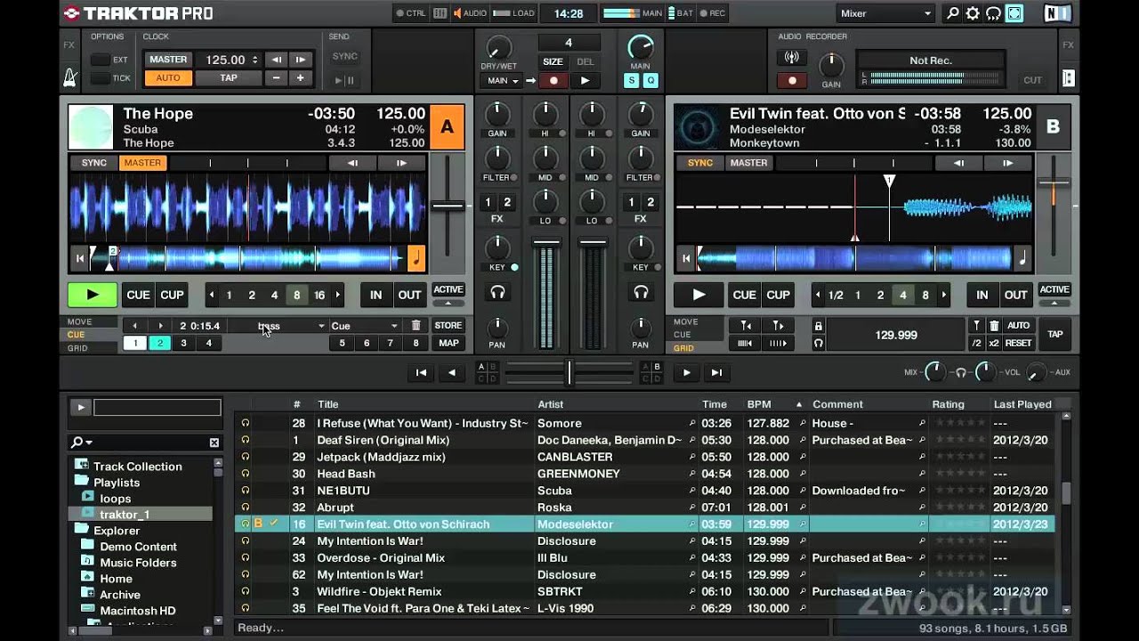Viewport: 1139px width, 641px height.
Task: Click the magnifier icon in the header
Action: [x=953, y=13]
